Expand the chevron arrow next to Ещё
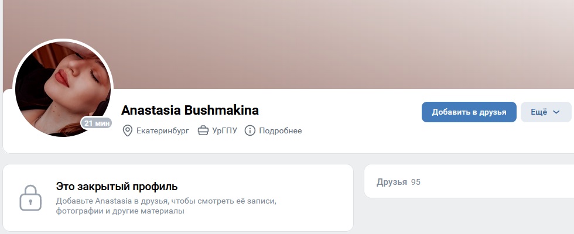 coord(556,112)
